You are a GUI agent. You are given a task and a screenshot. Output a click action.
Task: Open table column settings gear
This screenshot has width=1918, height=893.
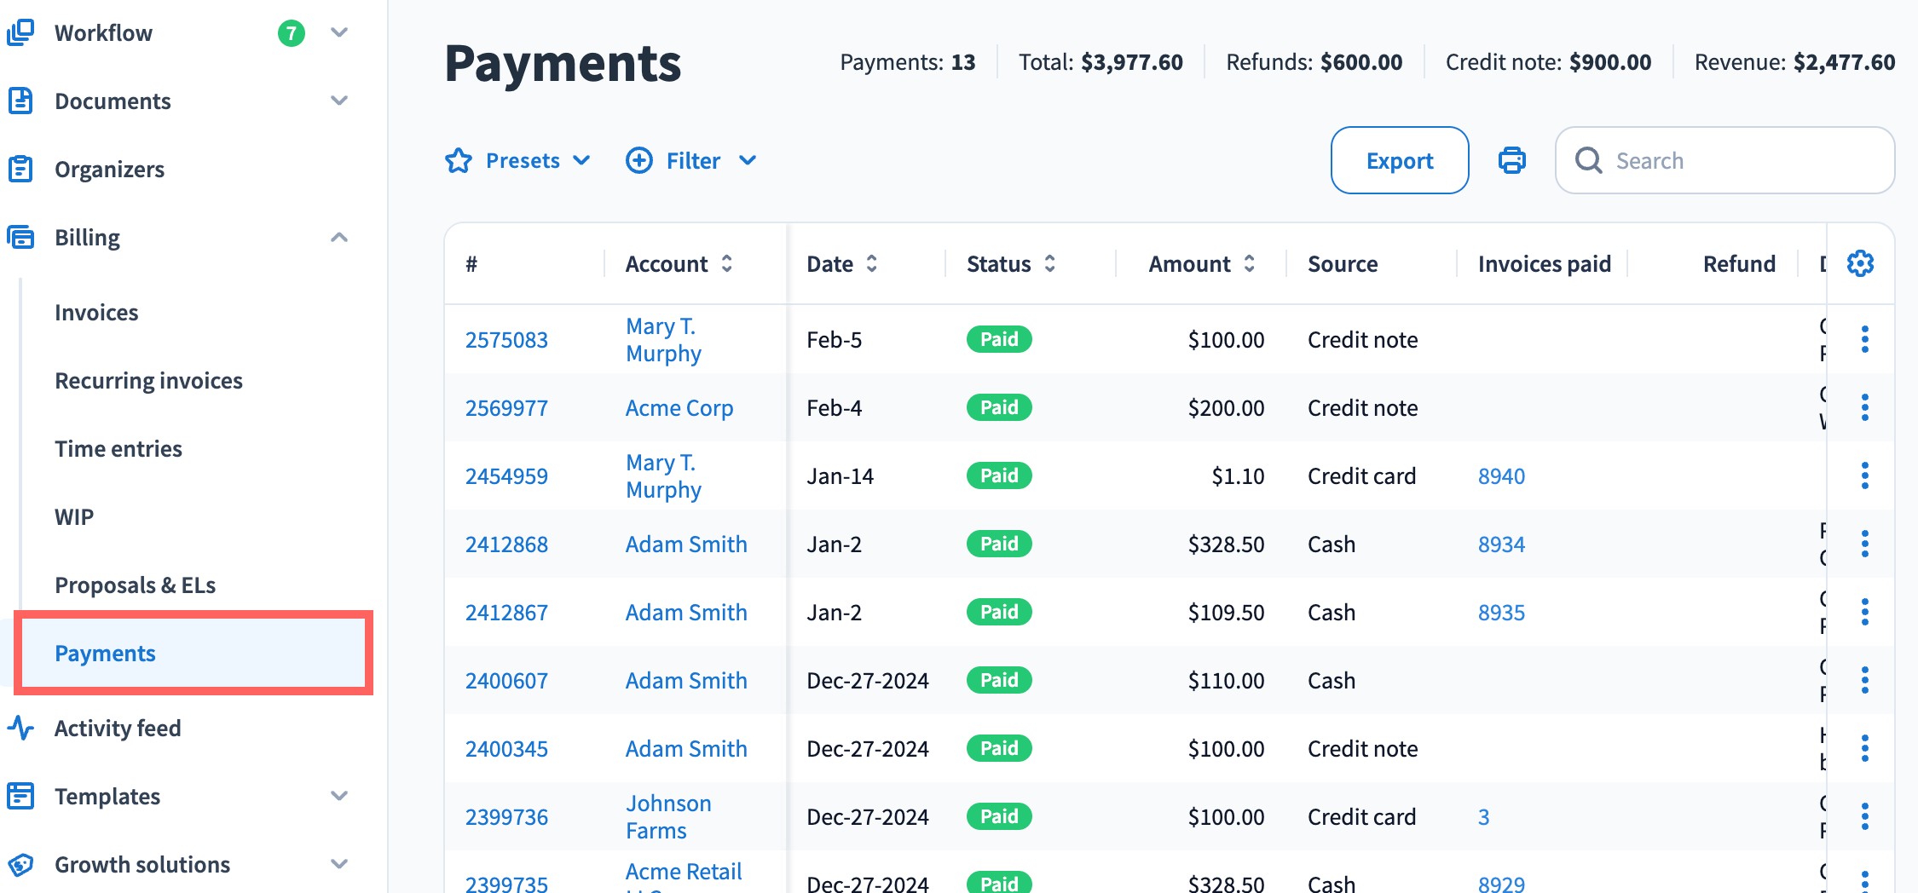pyautogui.click(x=1860, y=263)
